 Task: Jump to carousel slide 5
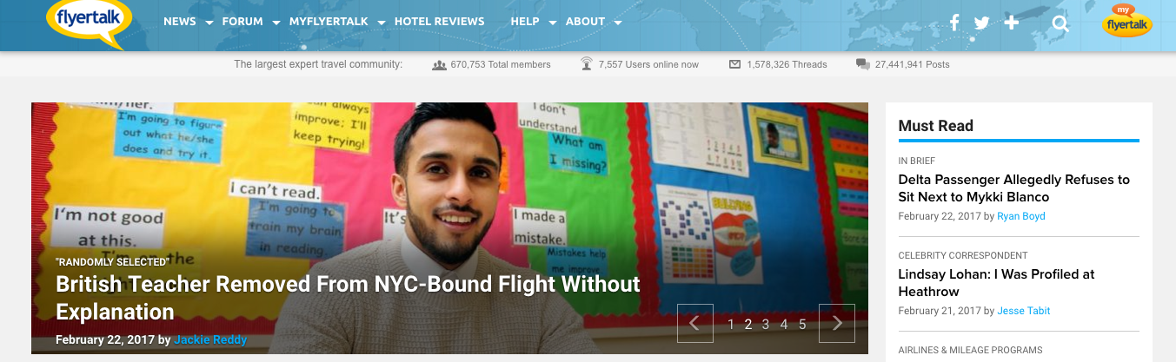pos(802,324)
